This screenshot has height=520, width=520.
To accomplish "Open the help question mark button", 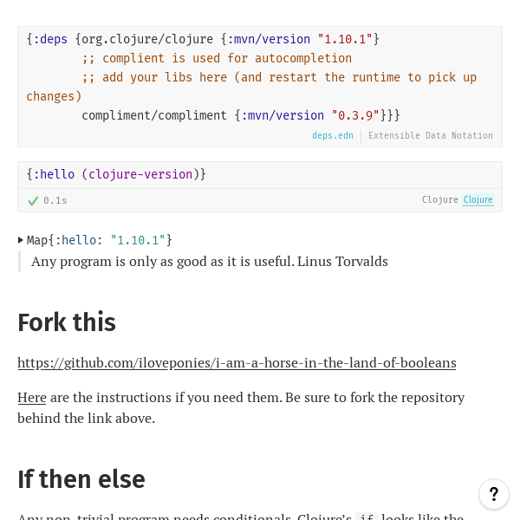I will click(493, 494).
